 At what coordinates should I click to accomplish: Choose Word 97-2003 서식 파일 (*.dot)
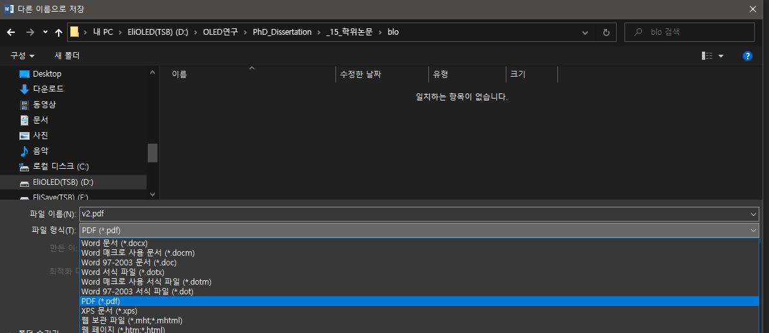coord(419,291)
